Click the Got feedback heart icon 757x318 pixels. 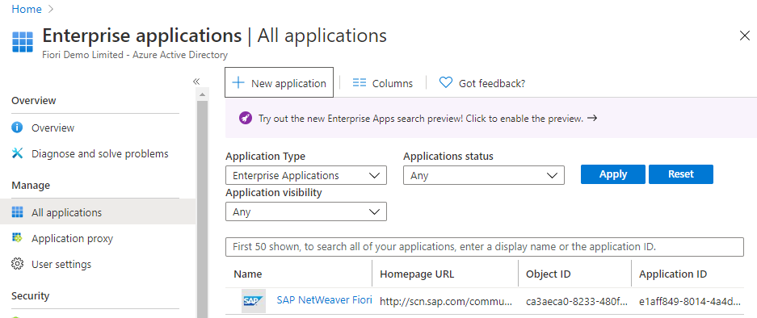(446, 83)
